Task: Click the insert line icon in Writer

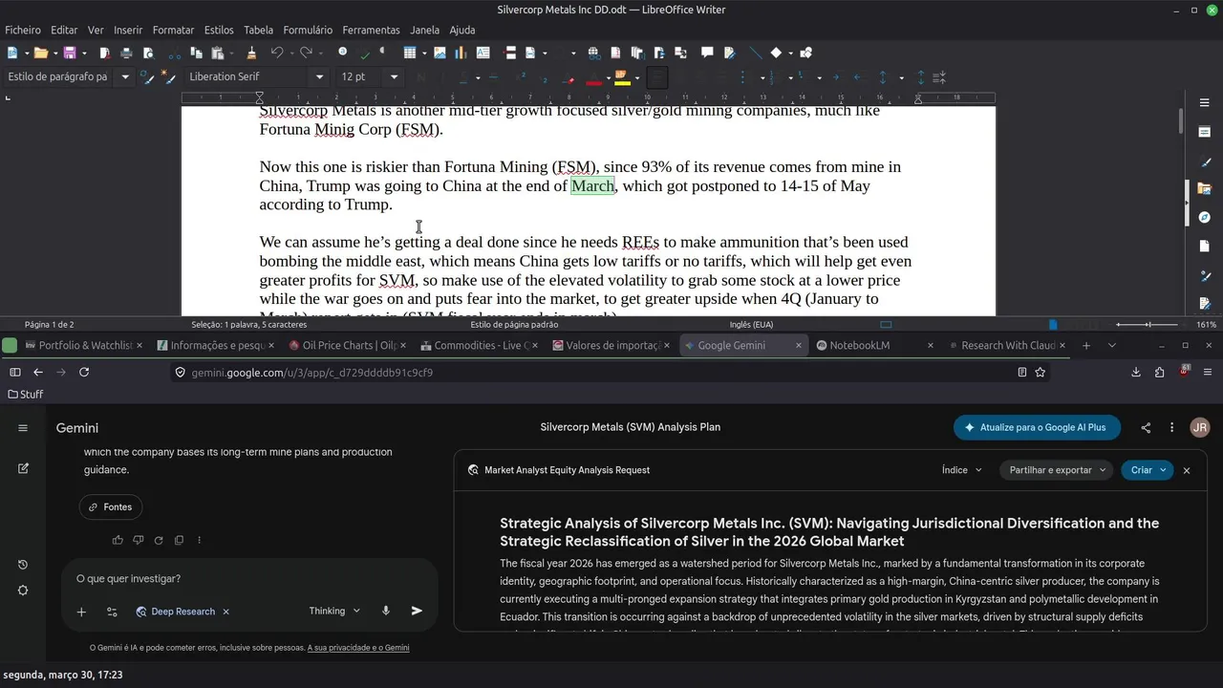Action: (755, 53)
